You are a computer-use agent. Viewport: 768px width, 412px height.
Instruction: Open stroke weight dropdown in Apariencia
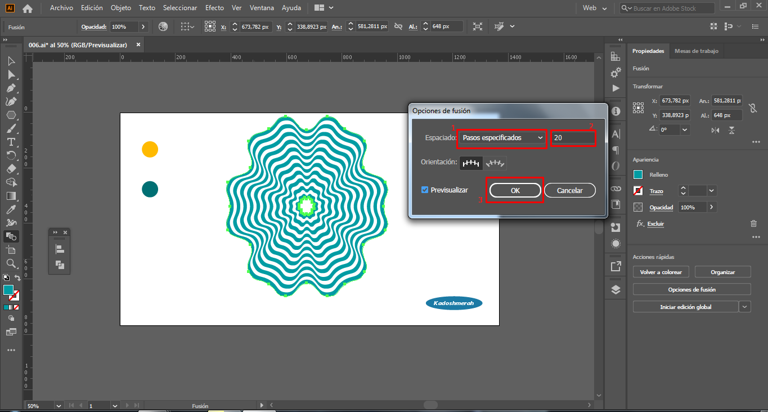point(712,191)
